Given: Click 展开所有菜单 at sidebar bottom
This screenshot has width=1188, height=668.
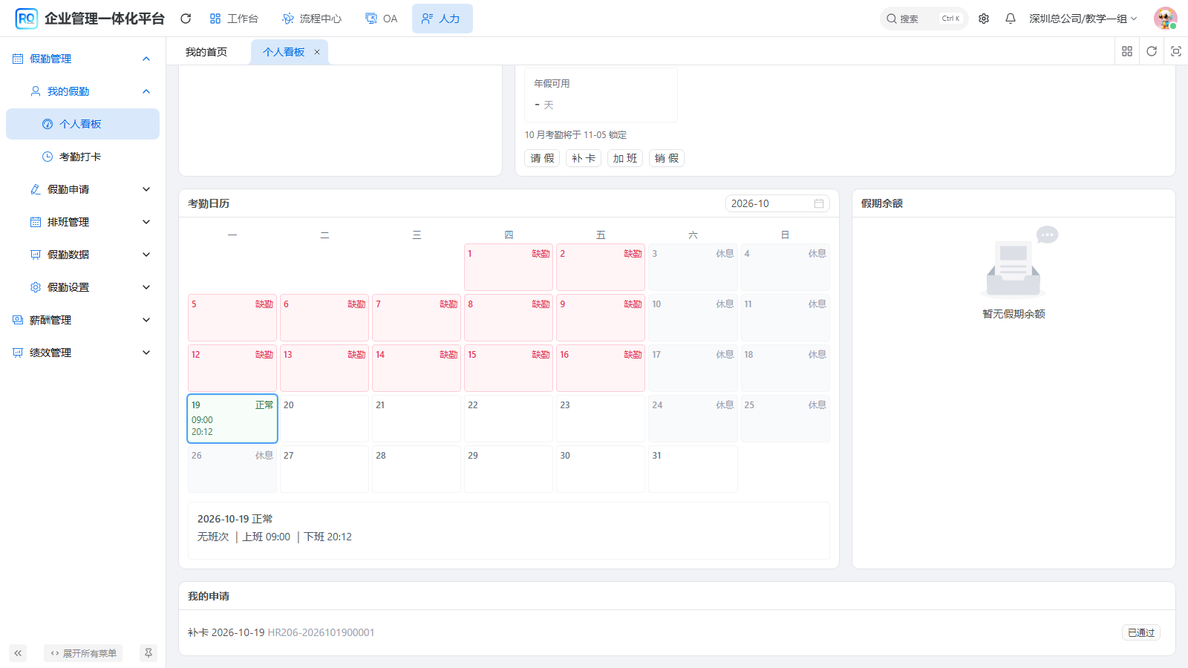Looking at the screenshot, I should pyautogui.click(x=83, y=653).
